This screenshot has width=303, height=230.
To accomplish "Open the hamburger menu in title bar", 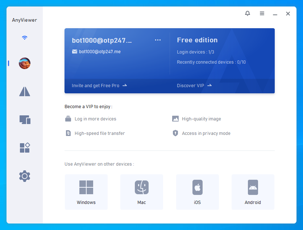I will coord(262,13).
